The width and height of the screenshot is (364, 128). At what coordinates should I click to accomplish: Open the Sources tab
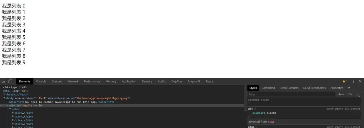pos(57,81)
